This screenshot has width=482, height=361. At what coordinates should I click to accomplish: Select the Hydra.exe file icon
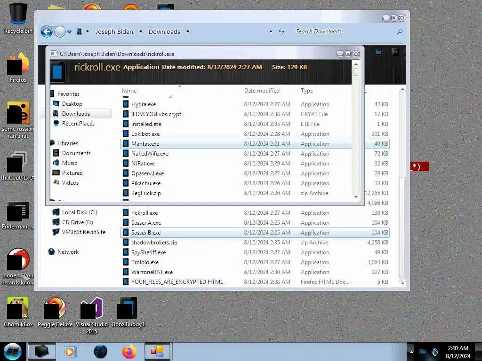click(125, 104)
